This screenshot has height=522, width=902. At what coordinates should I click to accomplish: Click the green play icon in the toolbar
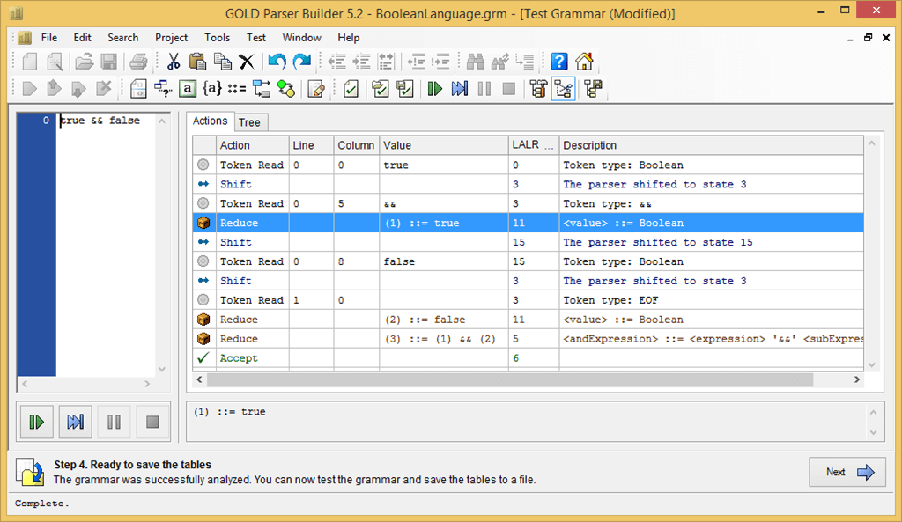434,88
